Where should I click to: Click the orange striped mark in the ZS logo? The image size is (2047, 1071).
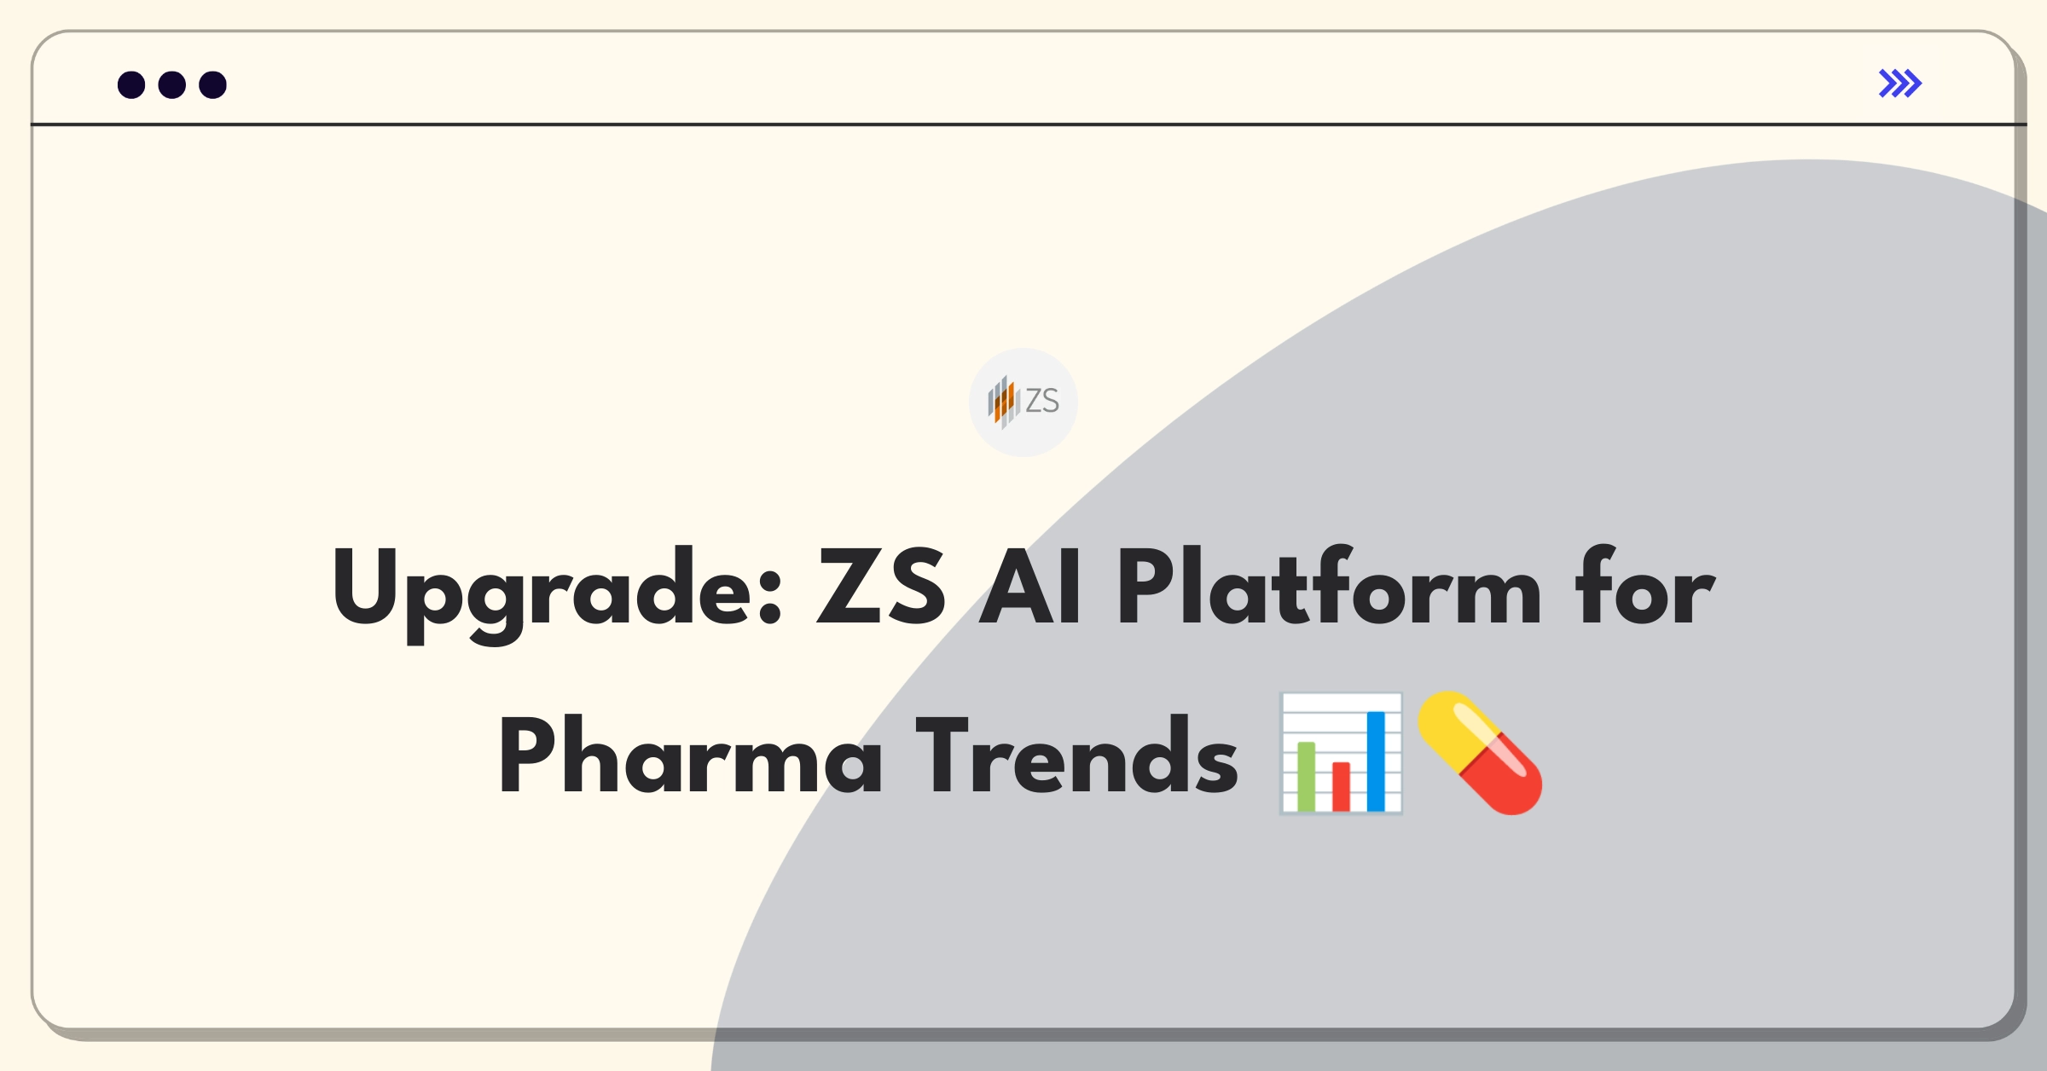pos(1004,402)
